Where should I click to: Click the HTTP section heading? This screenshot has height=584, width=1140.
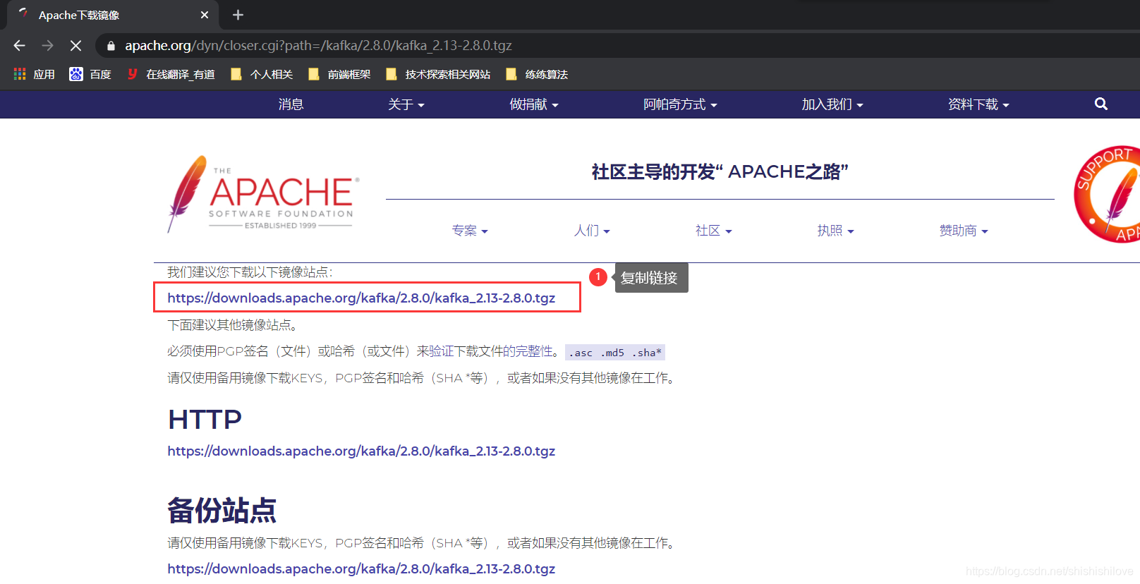pos(205,420)
